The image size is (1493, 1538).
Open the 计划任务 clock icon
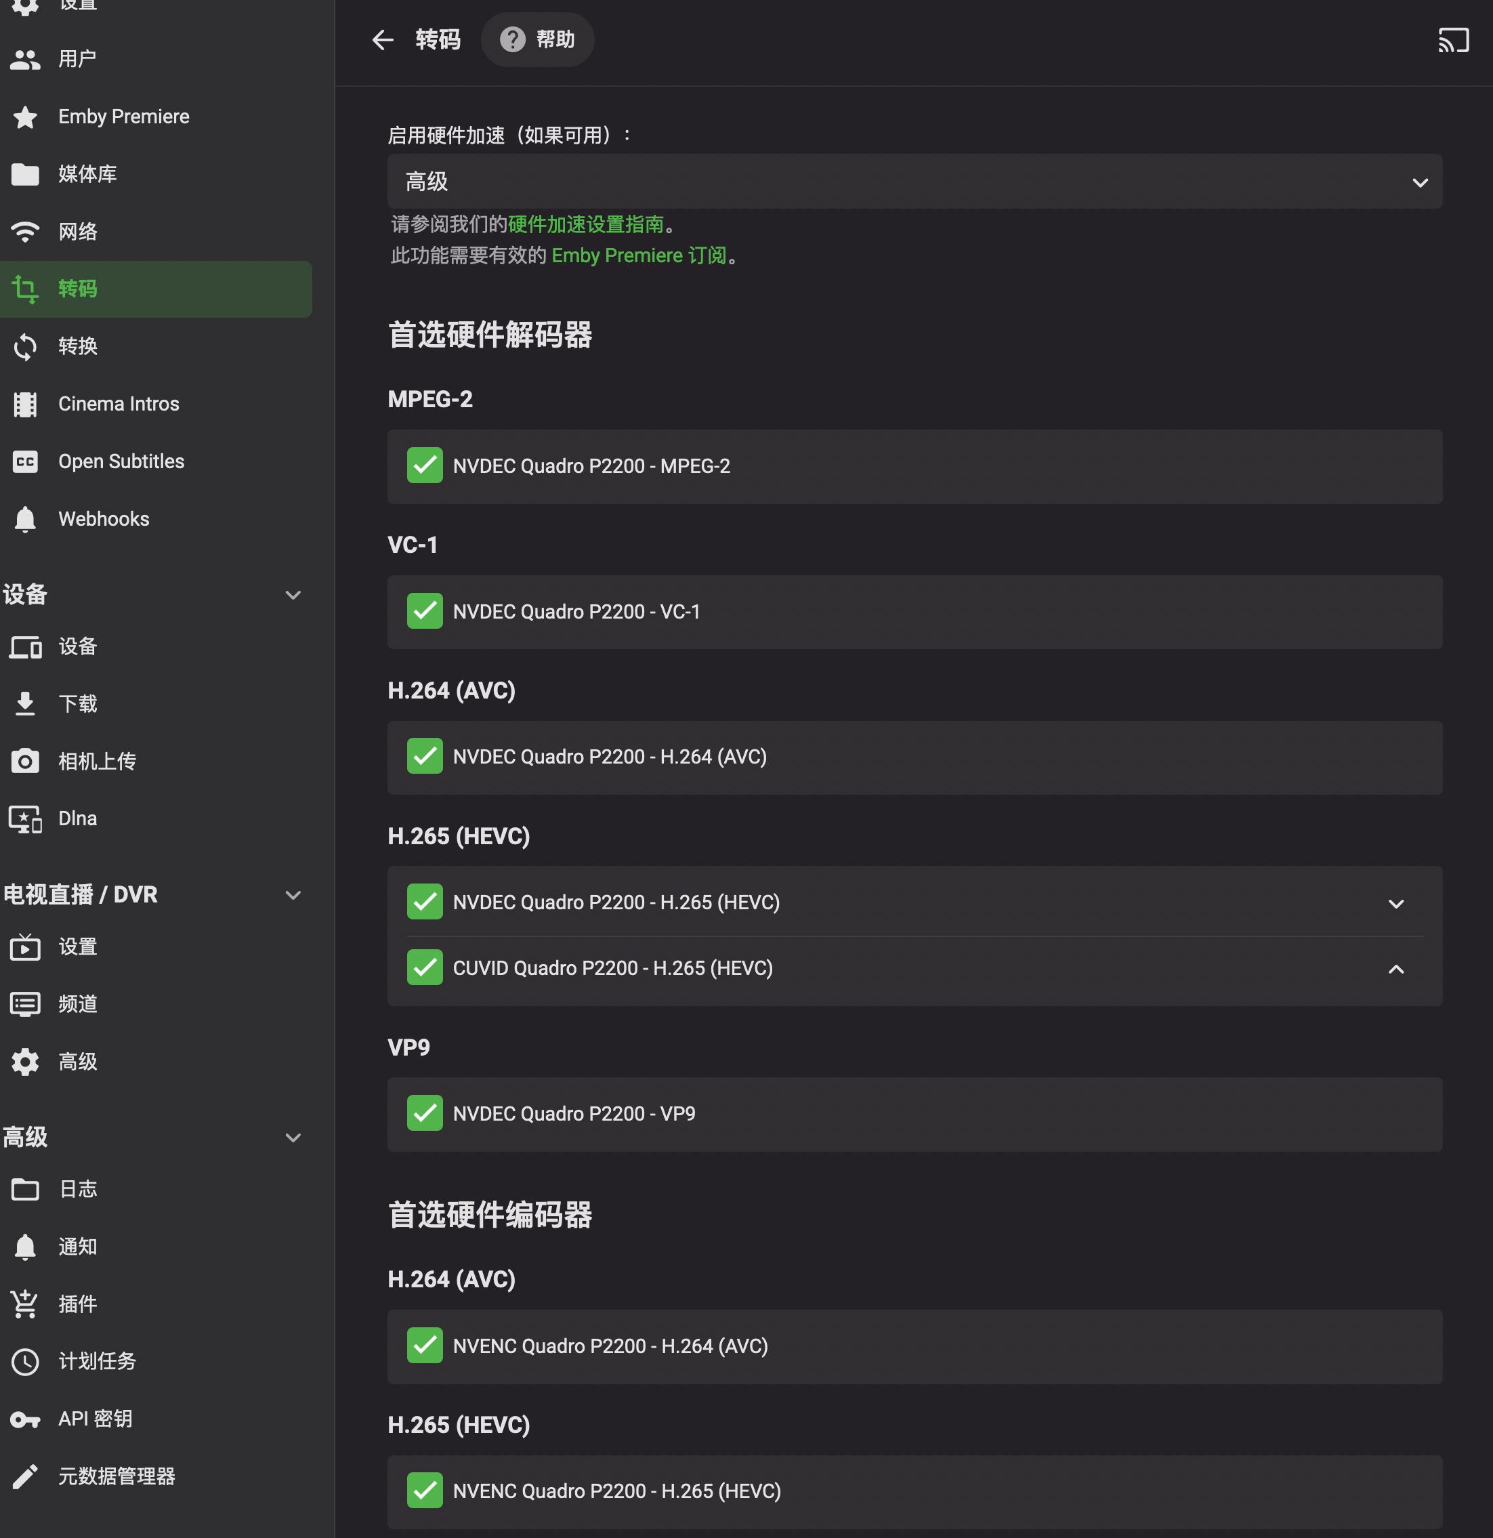pyautogui.click(x=25, y=1361)
